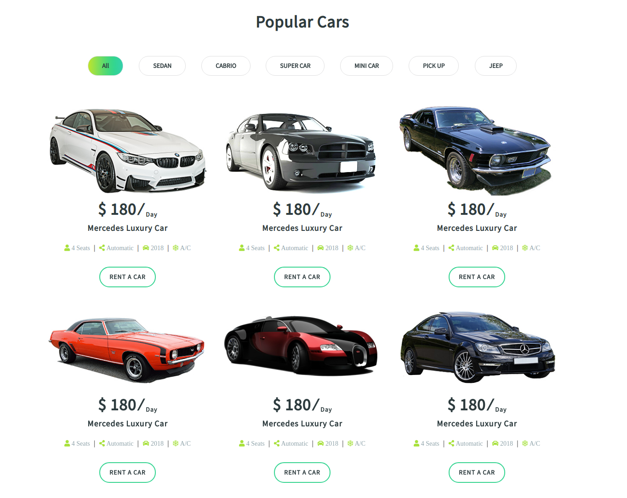Select the JEEP filter
The width and height of the screenshot is (627, 498).
click(x=496, y=66)
